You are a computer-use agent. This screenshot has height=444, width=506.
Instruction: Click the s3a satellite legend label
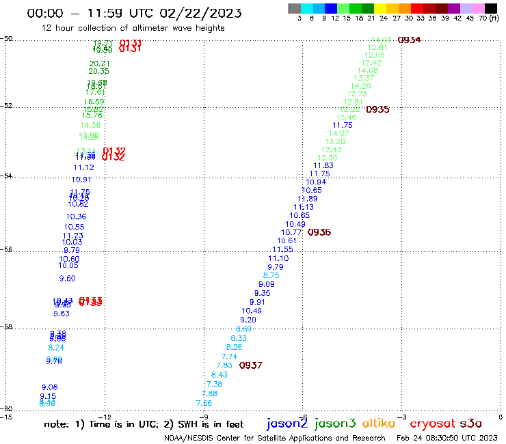pyautogui.click(x=471, y=424)
